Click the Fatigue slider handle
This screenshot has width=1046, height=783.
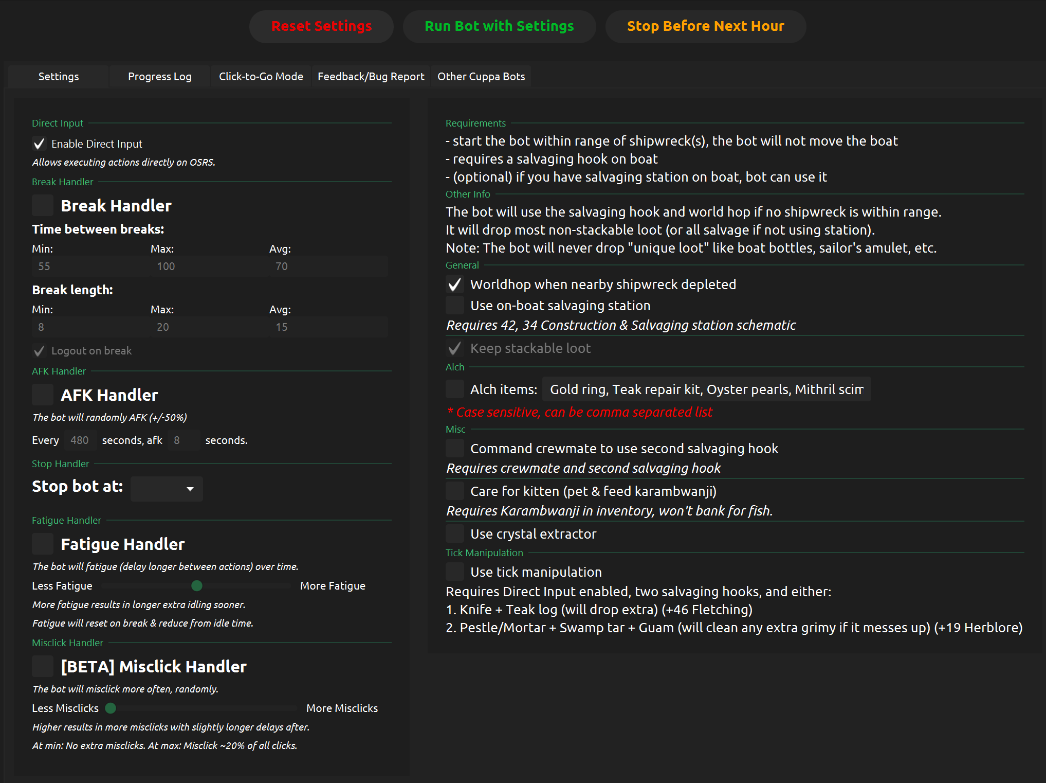point(196,585)
